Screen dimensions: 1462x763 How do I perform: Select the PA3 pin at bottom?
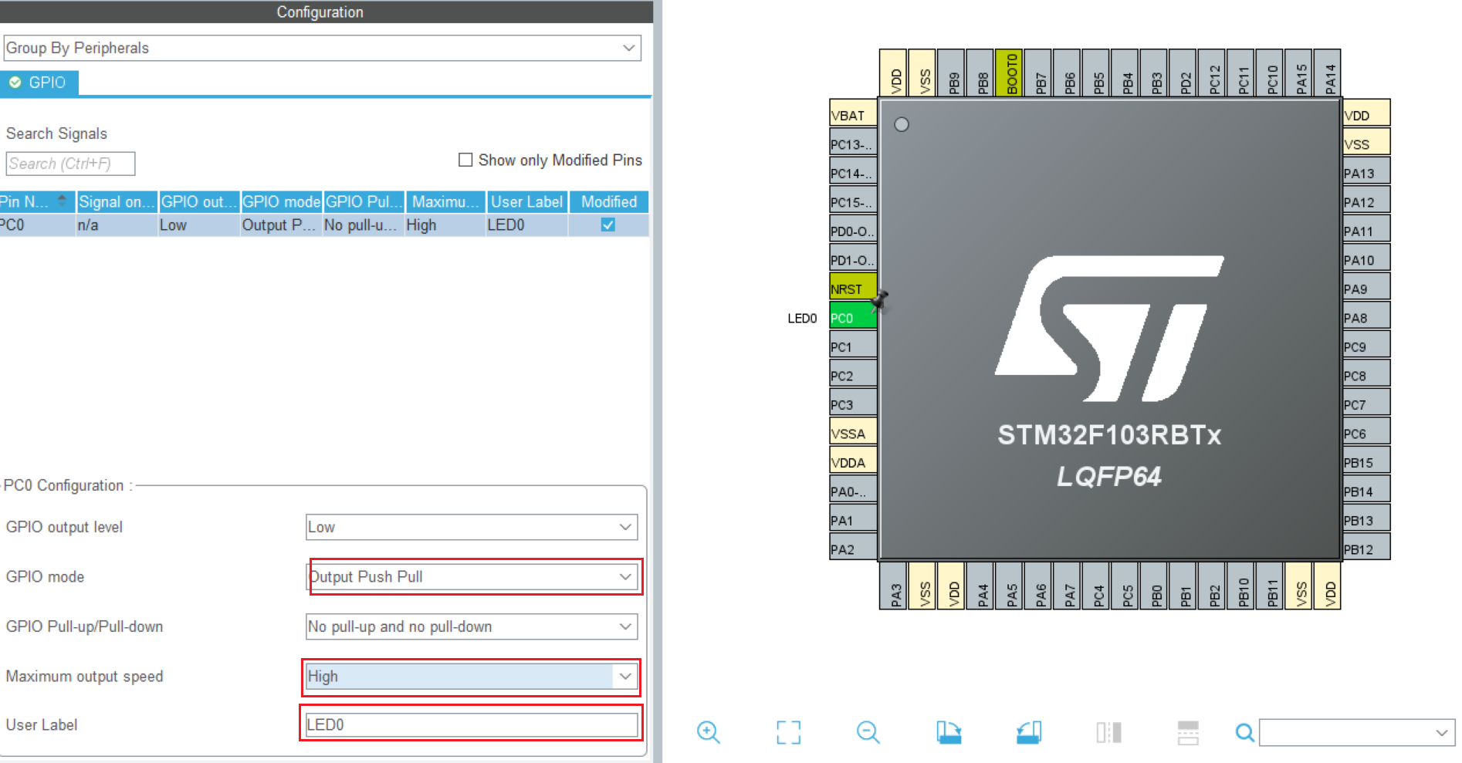pyautogui.click(x=894, y=586)
